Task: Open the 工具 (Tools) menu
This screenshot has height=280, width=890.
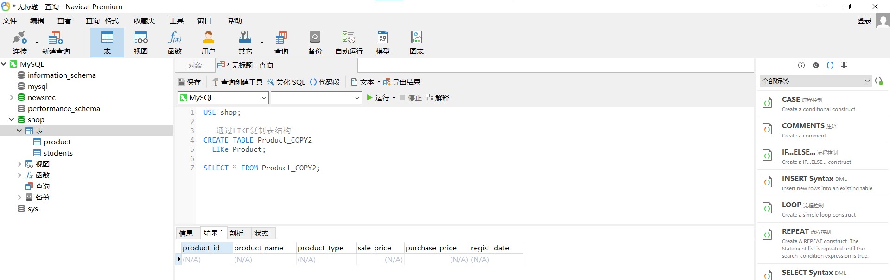Action: point(177,21)
